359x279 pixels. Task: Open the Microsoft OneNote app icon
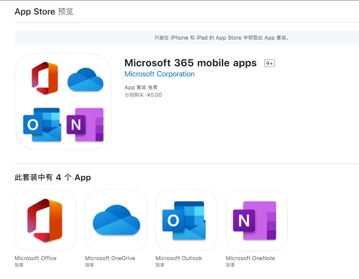(256, 221)
